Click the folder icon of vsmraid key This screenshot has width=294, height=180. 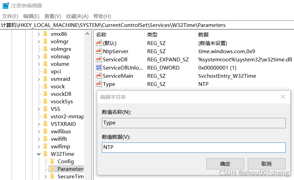pos(45,79)
